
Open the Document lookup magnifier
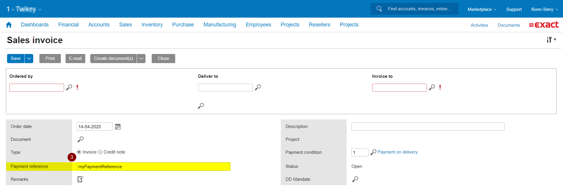pyautogui.click(x=81, y=139)
